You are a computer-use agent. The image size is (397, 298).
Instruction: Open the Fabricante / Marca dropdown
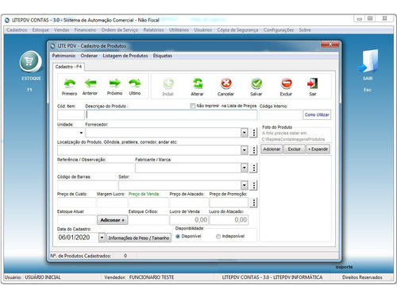coord(245,168)
